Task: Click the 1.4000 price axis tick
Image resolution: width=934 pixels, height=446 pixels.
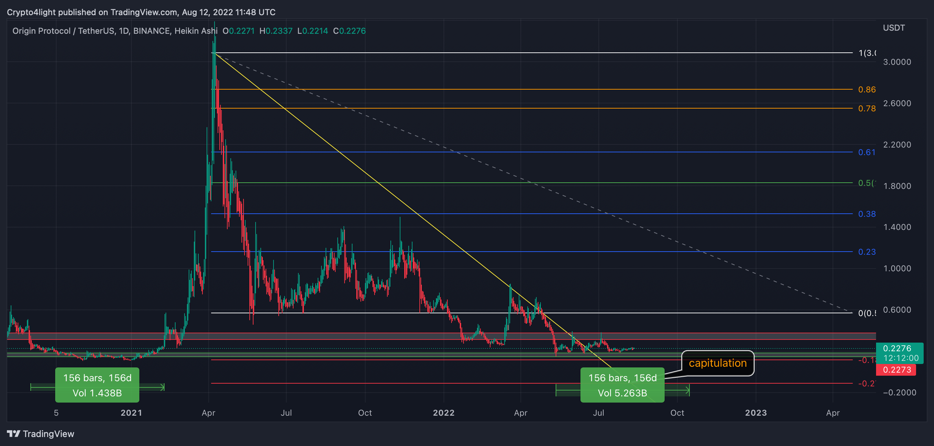Action: tap(897, 227)
